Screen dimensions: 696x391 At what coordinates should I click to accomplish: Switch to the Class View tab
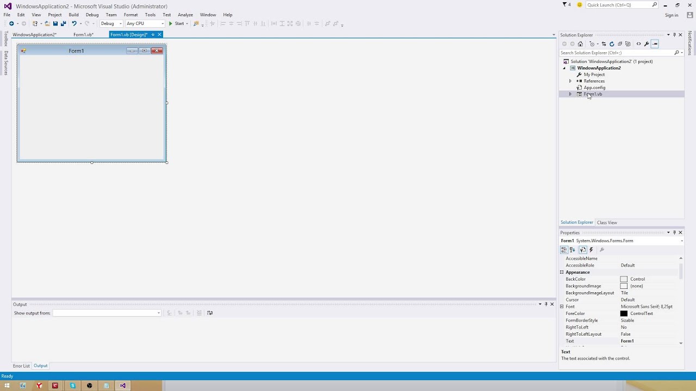(607, 223)
